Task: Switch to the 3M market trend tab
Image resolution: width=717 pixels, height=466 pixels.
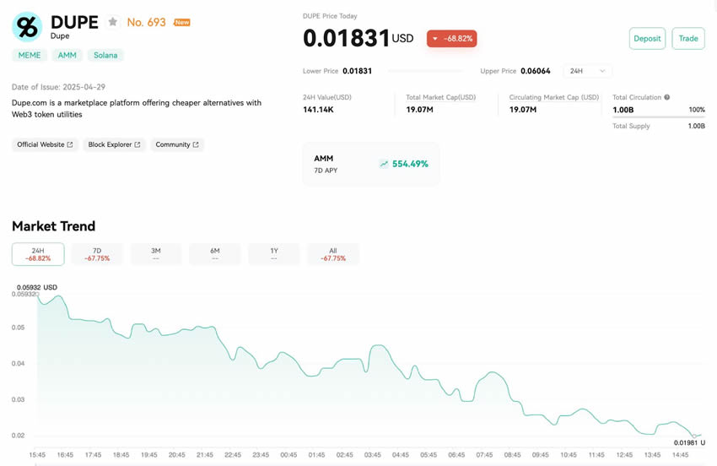Action: (156, 254)
